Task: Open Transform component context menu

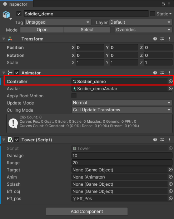Action: [169, 39]
